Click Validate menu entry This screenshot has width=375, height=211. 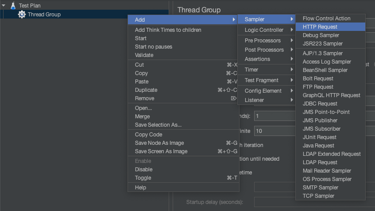(183, 55)
